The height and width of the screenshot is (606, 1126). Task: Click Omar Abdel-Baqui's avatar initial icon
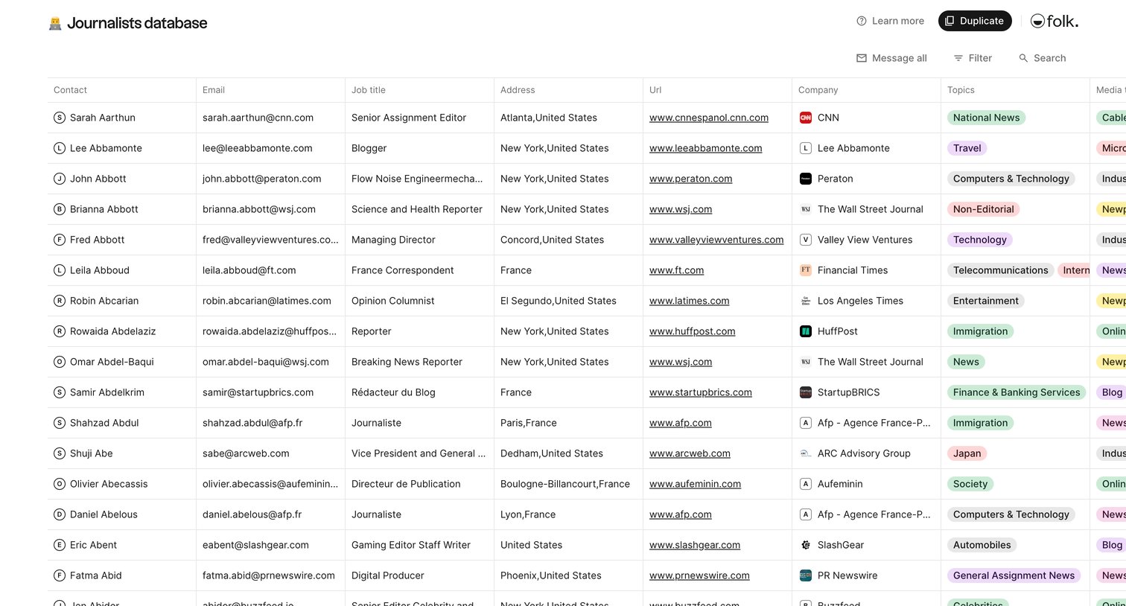(60, 362)
